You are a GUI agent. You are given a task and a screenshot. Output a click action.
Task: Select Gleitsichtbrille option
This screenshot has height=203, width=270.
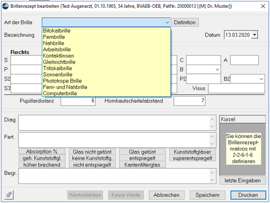pyautogui.click(x=106, y=62)
